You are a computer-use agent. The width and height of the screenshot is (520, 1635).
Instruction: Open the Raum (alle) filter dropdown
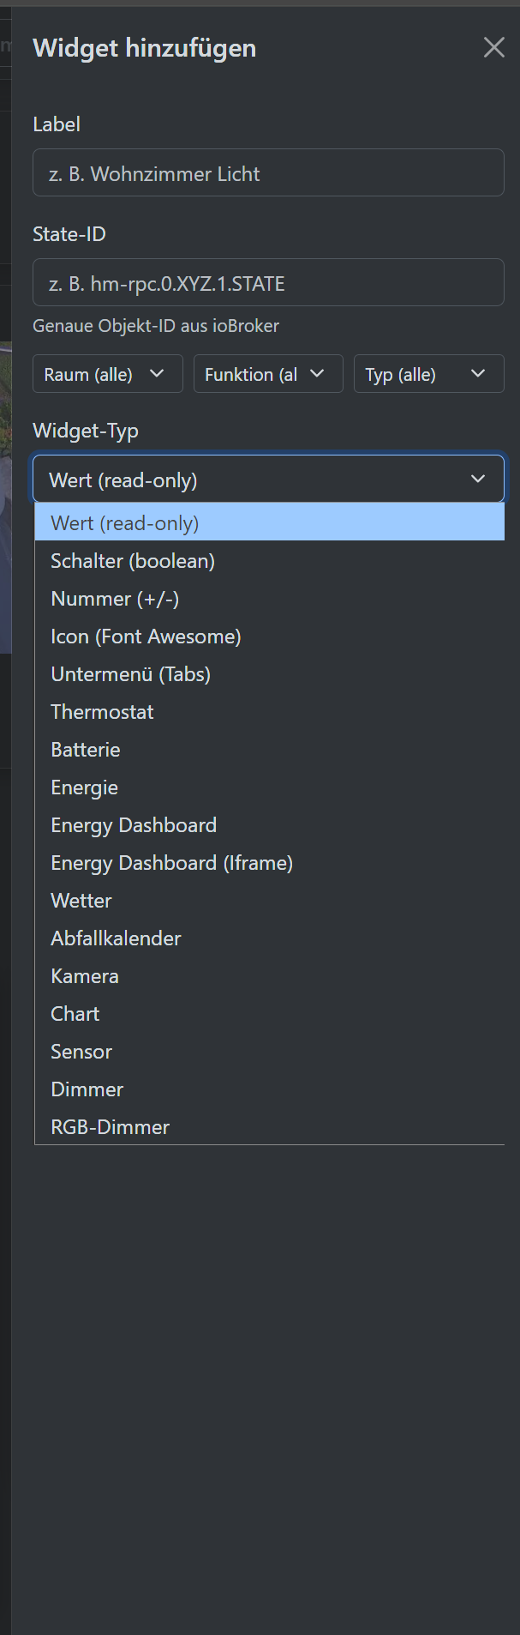107,374
